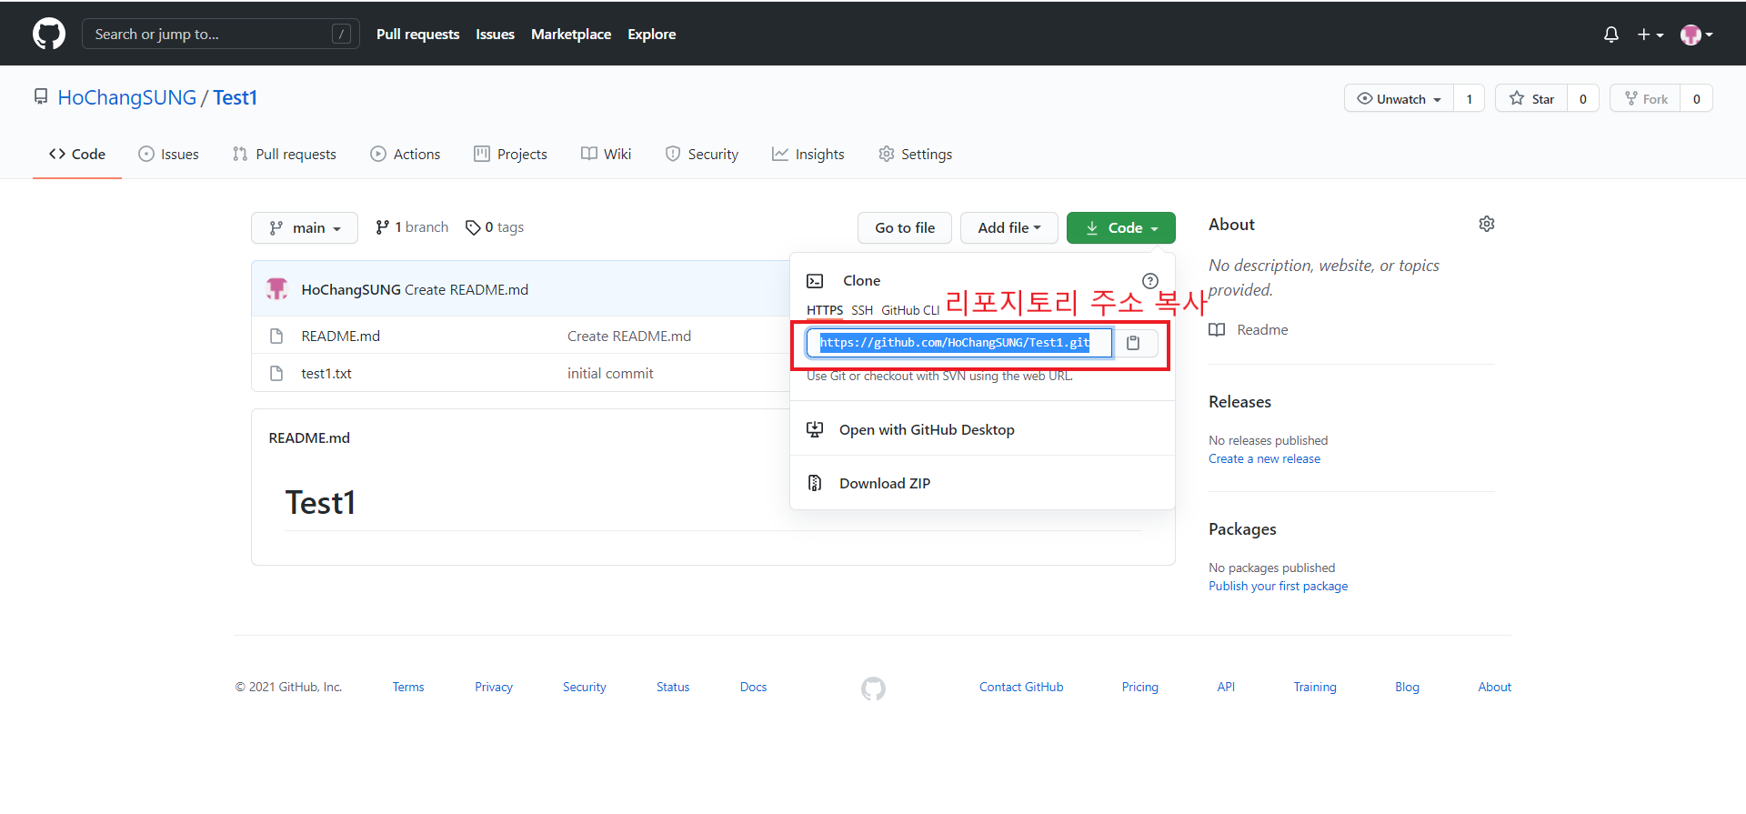Image resolution: width=1746 pixels, height=814 pixels.
Task: Open the footer API link
Action: coord(1226,687)
